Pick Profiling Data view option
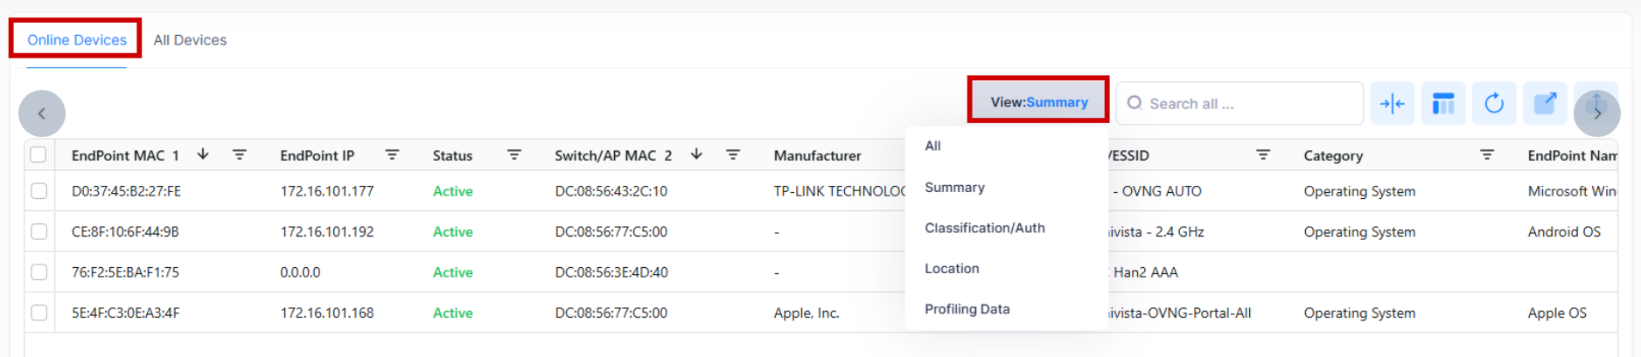 click(967, 309)
